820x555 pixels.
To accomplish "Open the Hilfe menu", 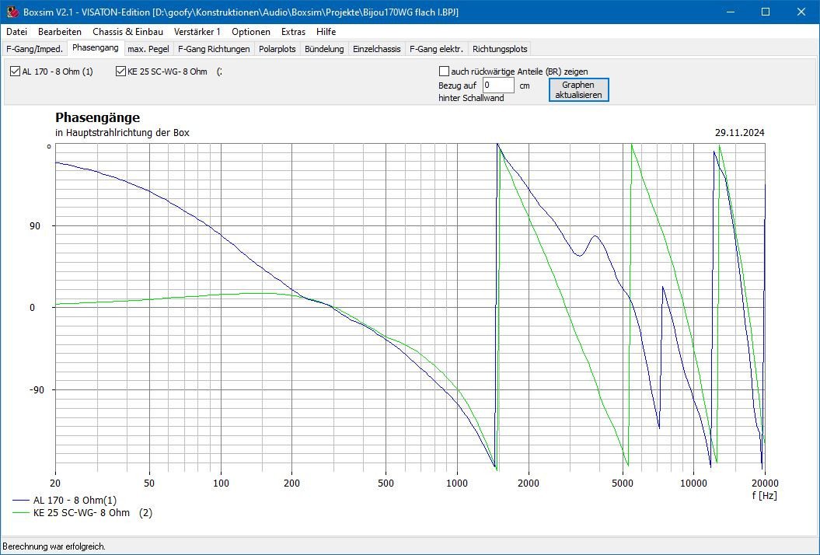I will click(x=326, y=32).
